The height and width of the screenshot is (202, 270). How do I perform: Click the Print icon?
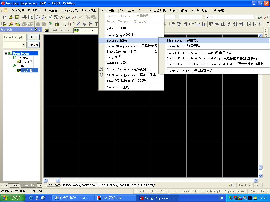point(25,17)
